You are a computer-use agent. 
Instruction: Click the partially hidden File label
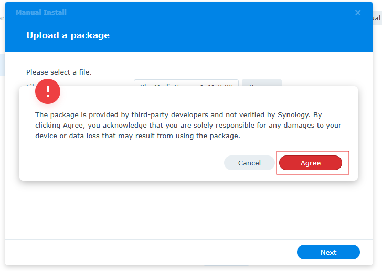31,85
